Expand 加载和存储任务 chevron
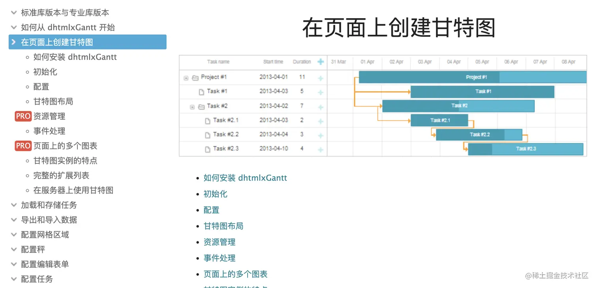The height and width of the screenshot is (288, 597). 14,205
